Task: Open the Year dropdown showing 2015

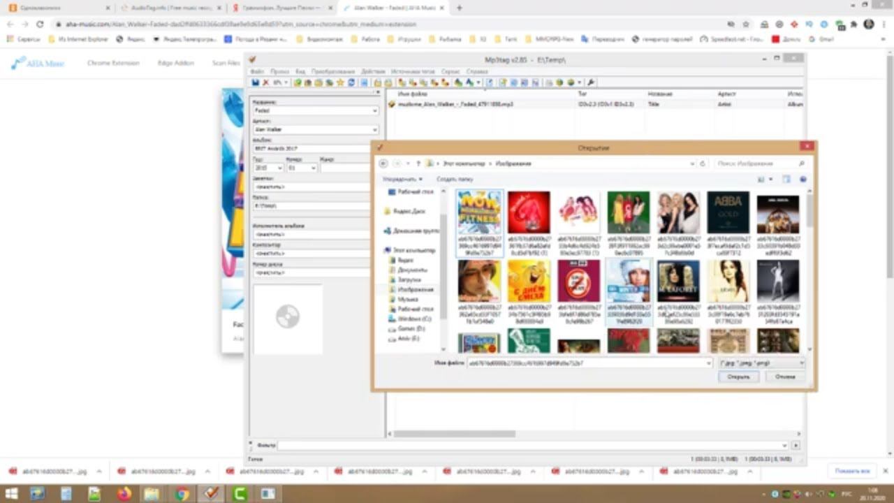Action: 280,168
